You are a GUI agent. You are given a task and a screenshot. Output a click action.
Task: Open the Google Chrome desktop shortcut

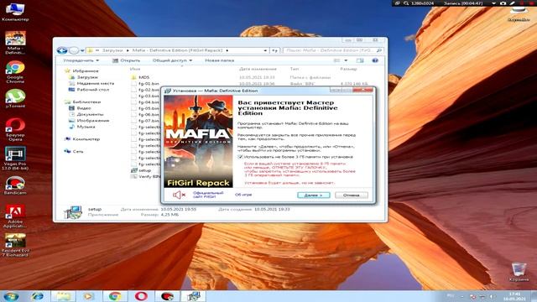click(x=15, y=72)
